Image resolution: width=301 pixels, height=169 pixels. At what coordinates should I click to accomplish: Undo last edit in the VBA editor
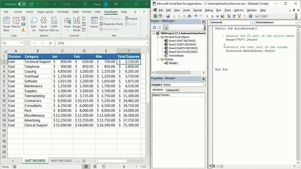pos(196,16)
